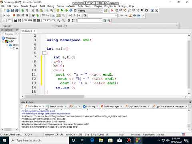Click the editor horizontal scrollbar thumb
The image size is (192, 144).
click(54, 96)
